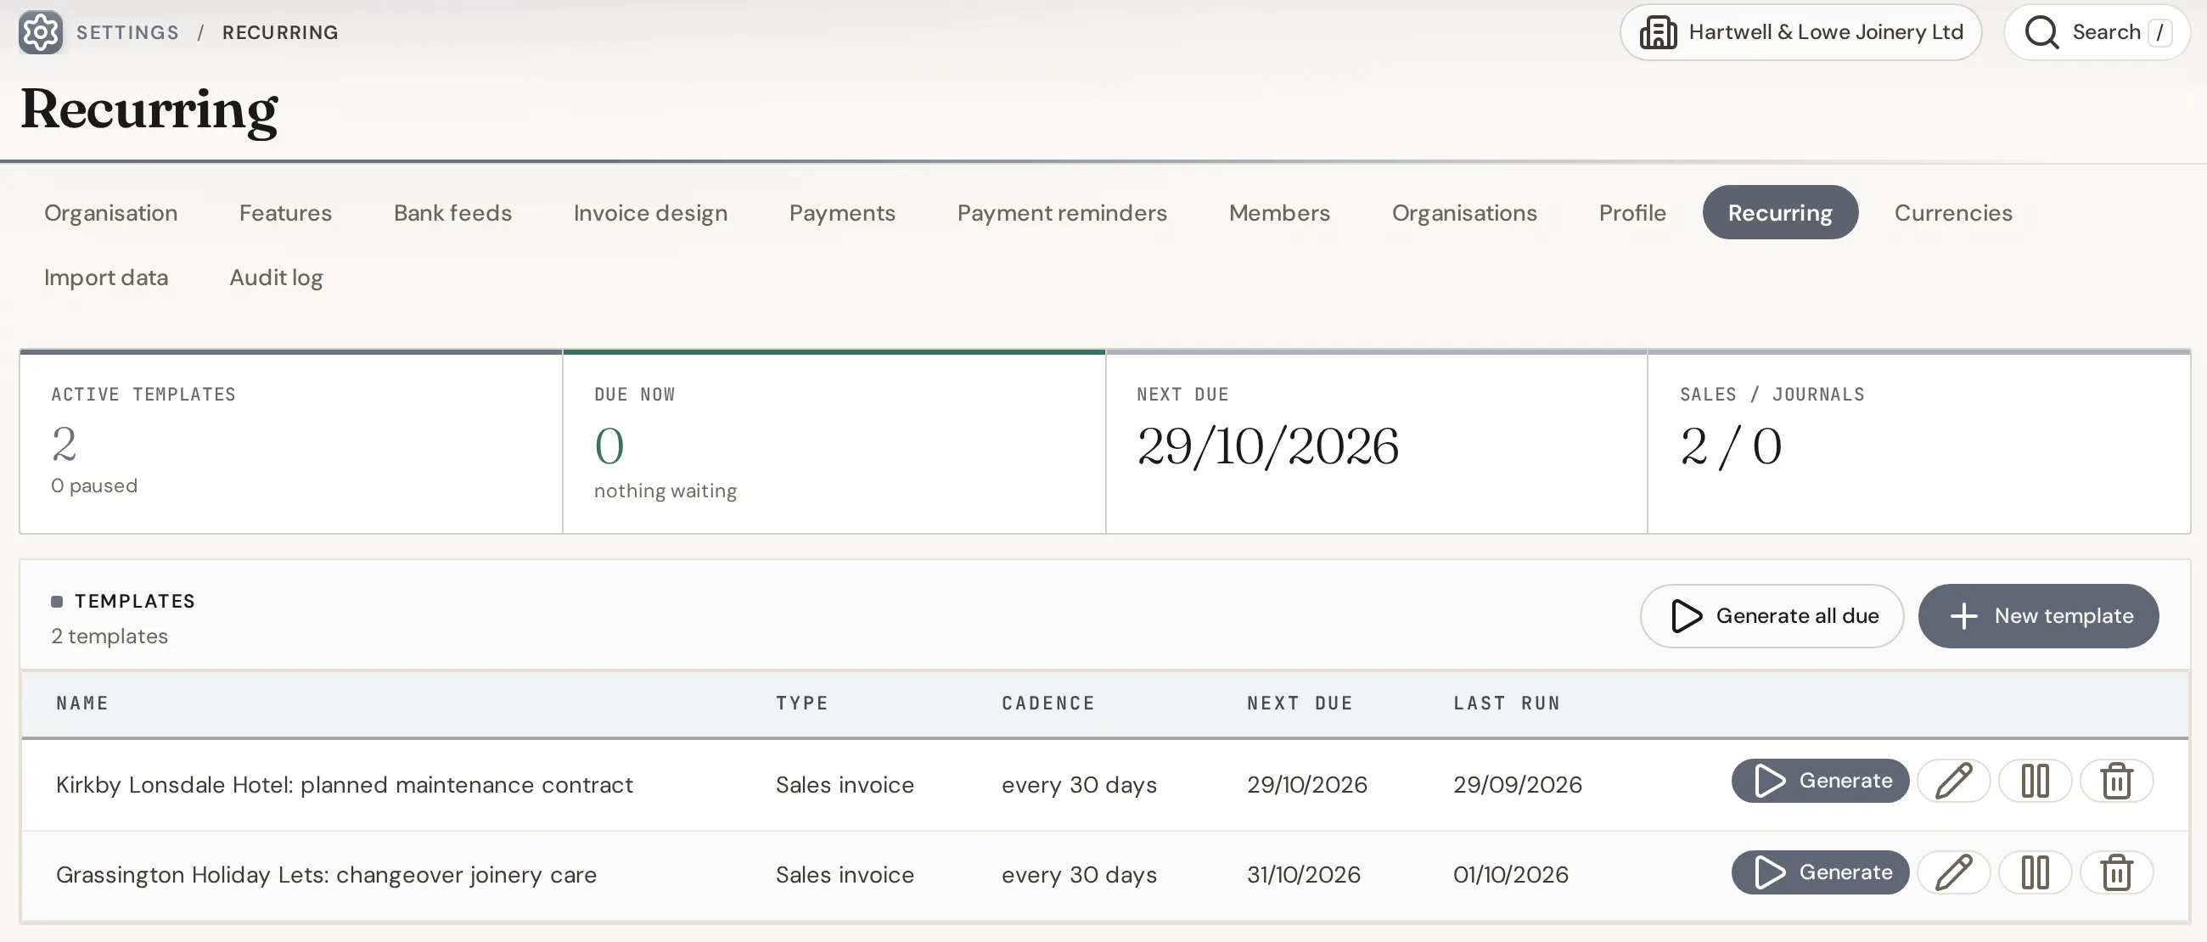This screenshot has height=942, width=2207.
Task: Switch to the Profile tab
Action: click(1632, 212)
